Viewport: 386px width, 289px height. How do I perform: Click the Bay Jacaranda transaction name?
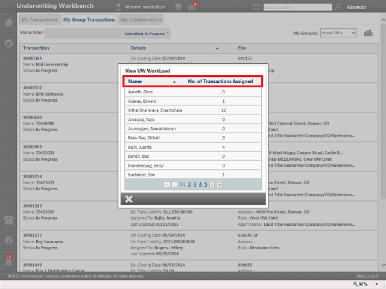(49, 241)
